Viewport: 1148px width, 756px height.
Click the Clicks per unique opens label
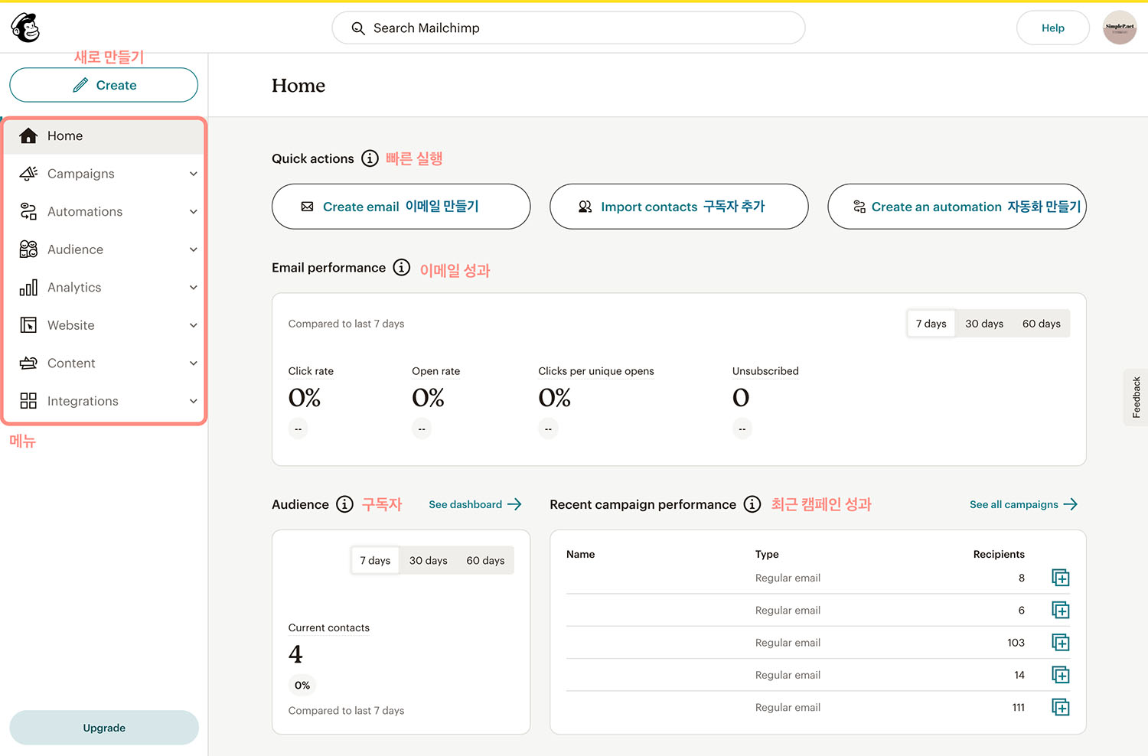point(596,371)
